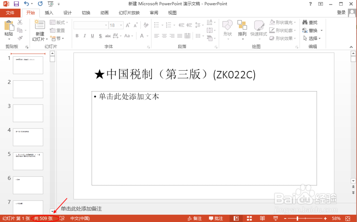Screen dimensions: 357x222
Task: Open change case Aa dropdown
Action: tap(129, 36)
